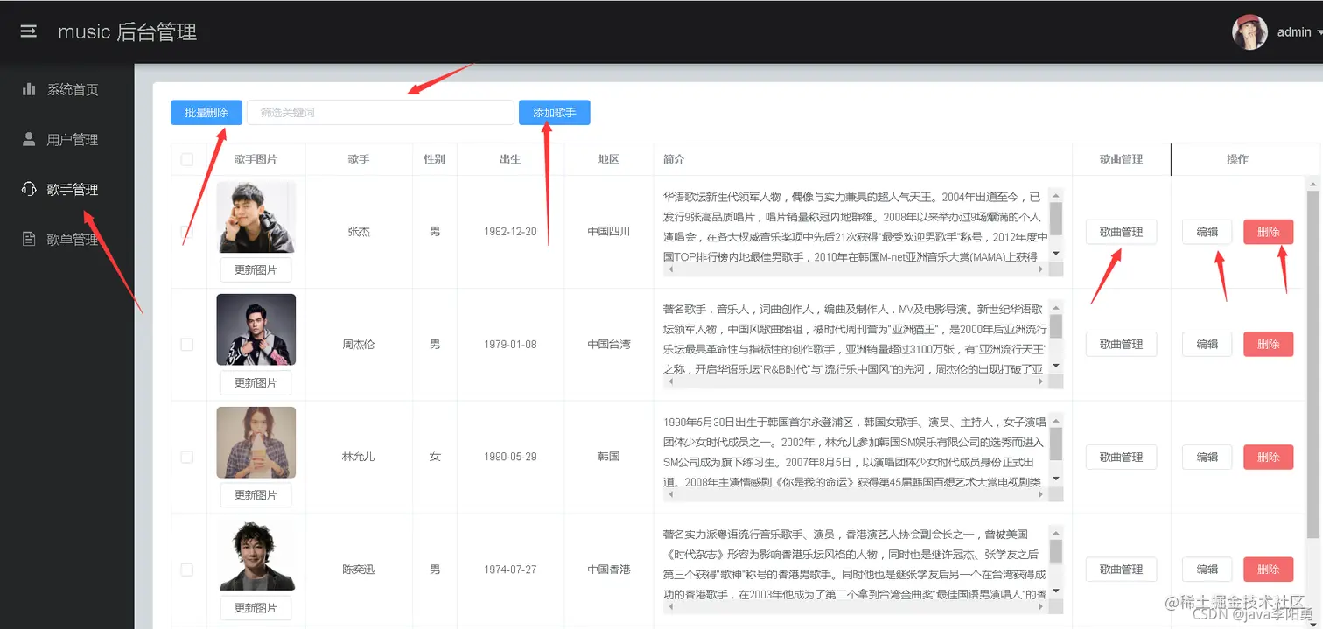Image resolution: width=1323 pixels, height=629 pixels.
Task: Click 周杰伦 singer photo thumbnail
Action: tap(256, 329)
